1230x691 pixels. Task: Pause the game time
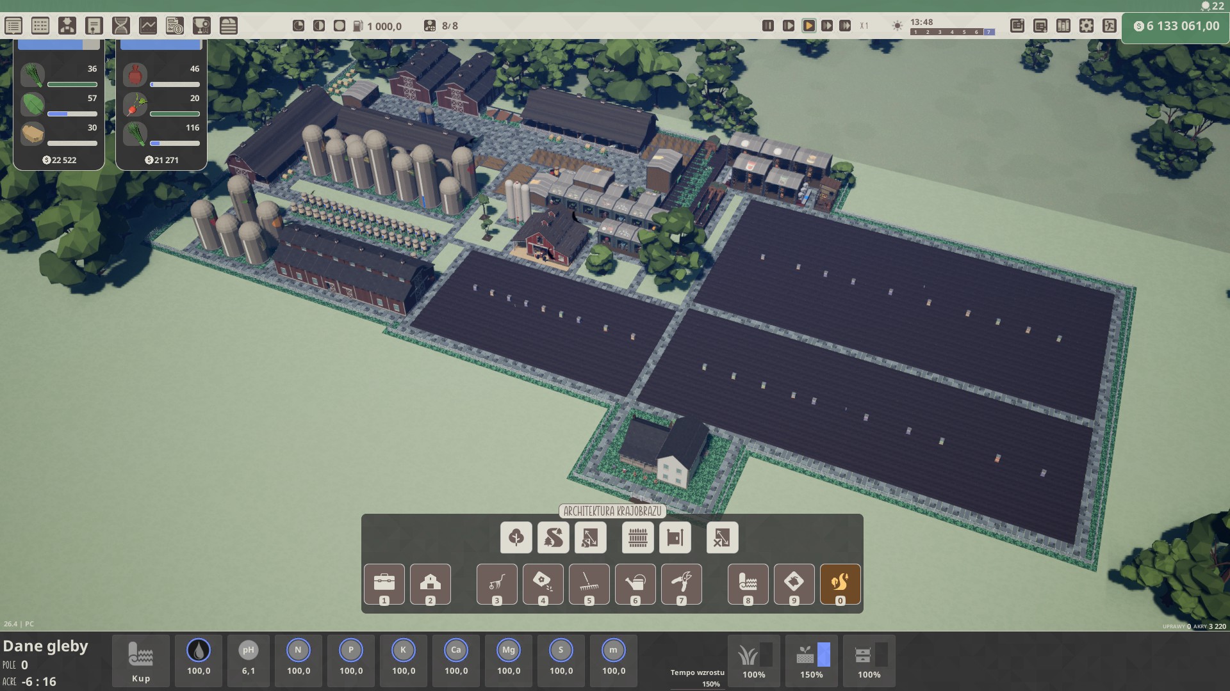tap(768, 26)
